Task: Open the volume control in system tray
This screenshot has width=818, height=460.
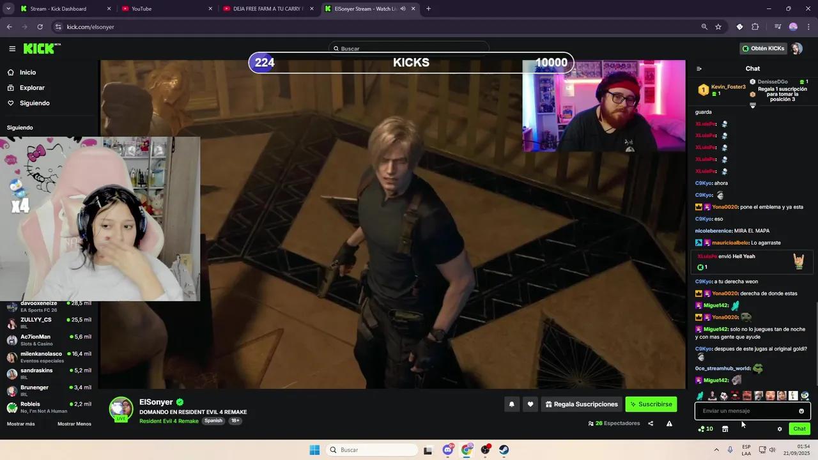Action: coord(773,450)
